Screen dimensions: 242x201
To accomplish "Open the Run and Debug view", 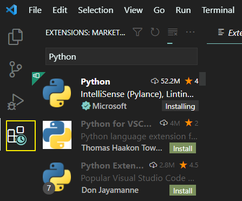I will pos(15,102).
